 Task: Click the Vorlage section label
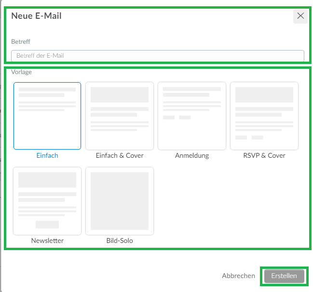[21, 72]
